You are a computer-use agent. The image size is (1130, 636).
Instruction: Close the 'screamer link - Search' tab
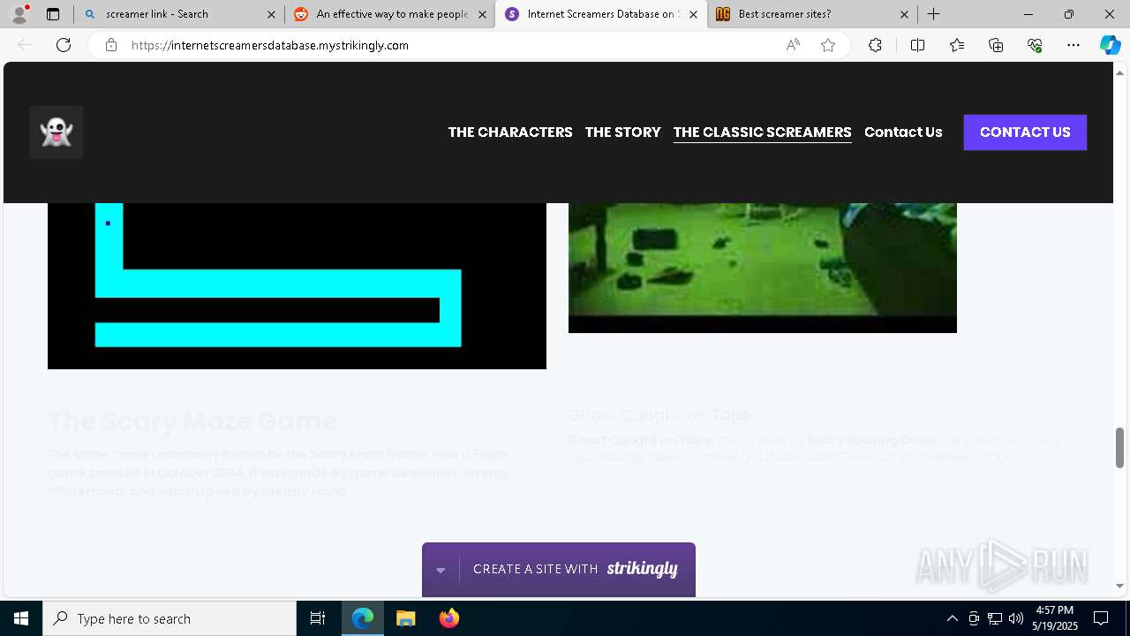point(271,14)
